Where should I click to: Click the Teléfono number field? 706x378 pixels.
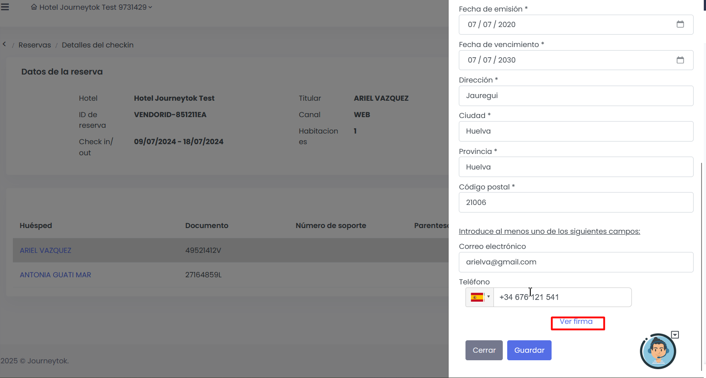pos(562,297)
